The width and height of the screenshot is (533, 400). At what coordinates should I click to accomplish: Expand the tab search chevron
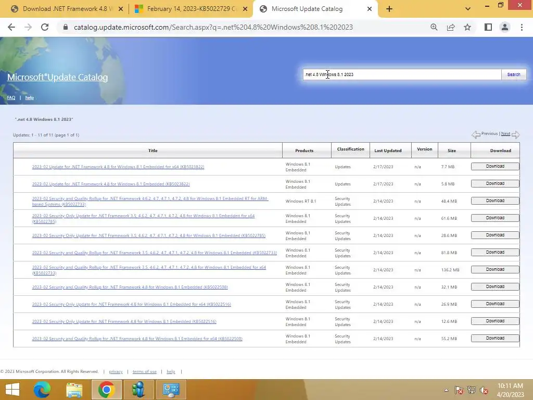pos(468,9)
